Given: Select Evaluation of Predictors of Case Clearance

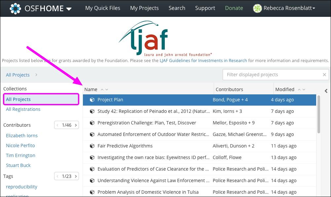Looking at the screenshot, I should pyautogui.click(x=153, y=169).
